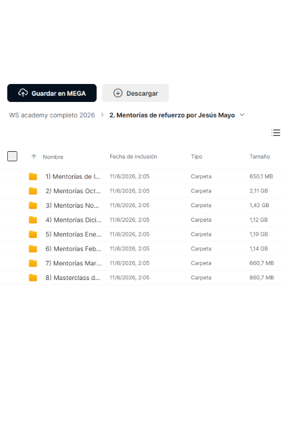Open the 2) Mentorías Oct... folder name
This screenshot has height=425, width=283.
coord(73,191)
